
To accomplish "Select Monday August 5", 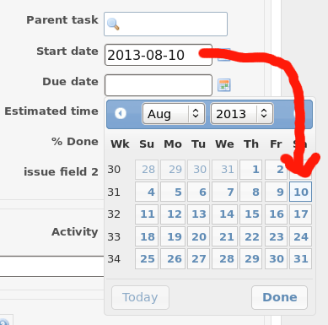I will coord(173,192).
